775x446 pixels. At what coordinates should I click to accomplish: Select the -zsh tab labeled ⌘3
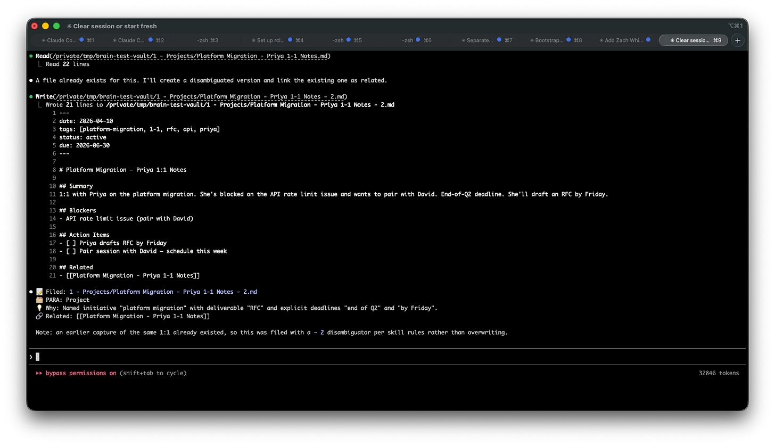[x=208, y=40]
